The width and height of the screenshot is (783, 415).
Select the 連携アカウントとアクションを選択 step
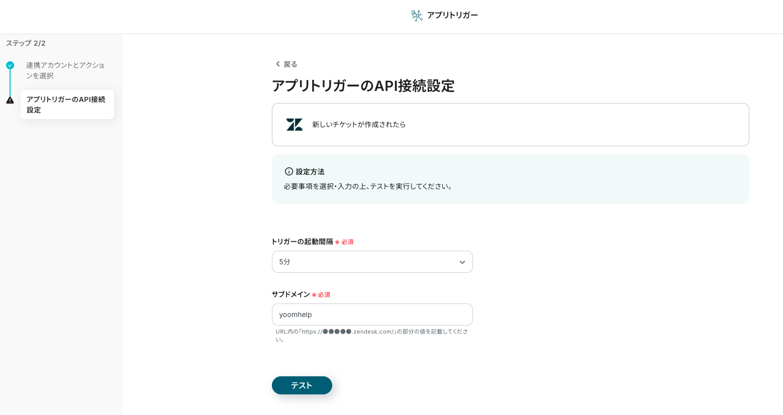[x=65, y=70]
